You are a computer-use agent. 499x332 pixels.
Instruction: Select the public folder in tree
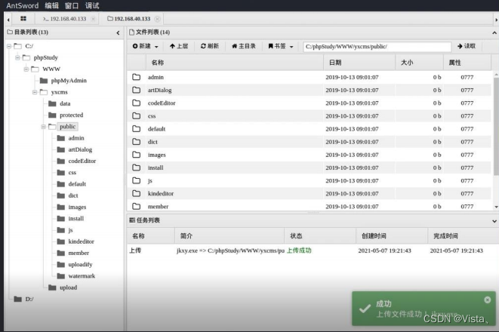67,127
